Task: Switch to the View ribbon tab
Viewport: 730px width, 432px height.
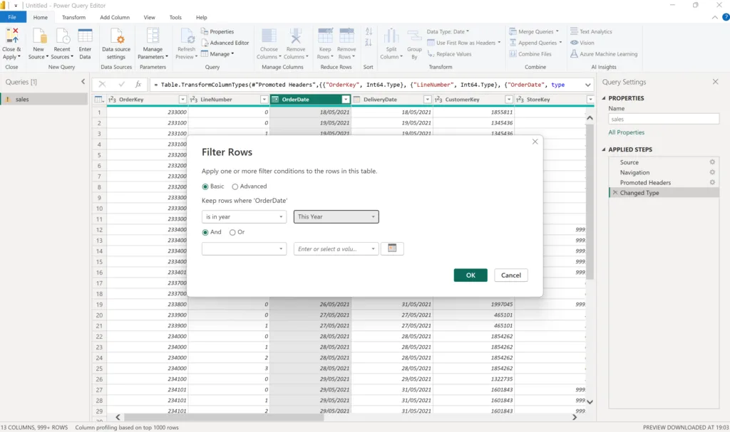Action: click(x=150, y=17)
